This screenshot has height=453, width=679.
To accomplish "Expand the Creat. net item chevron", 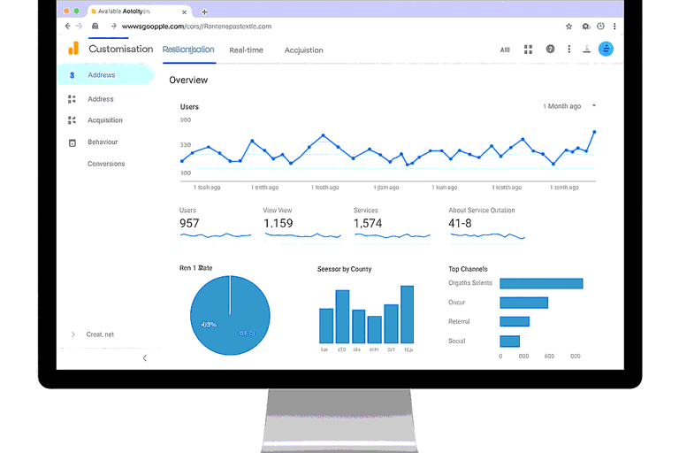I will coord(72,334).
